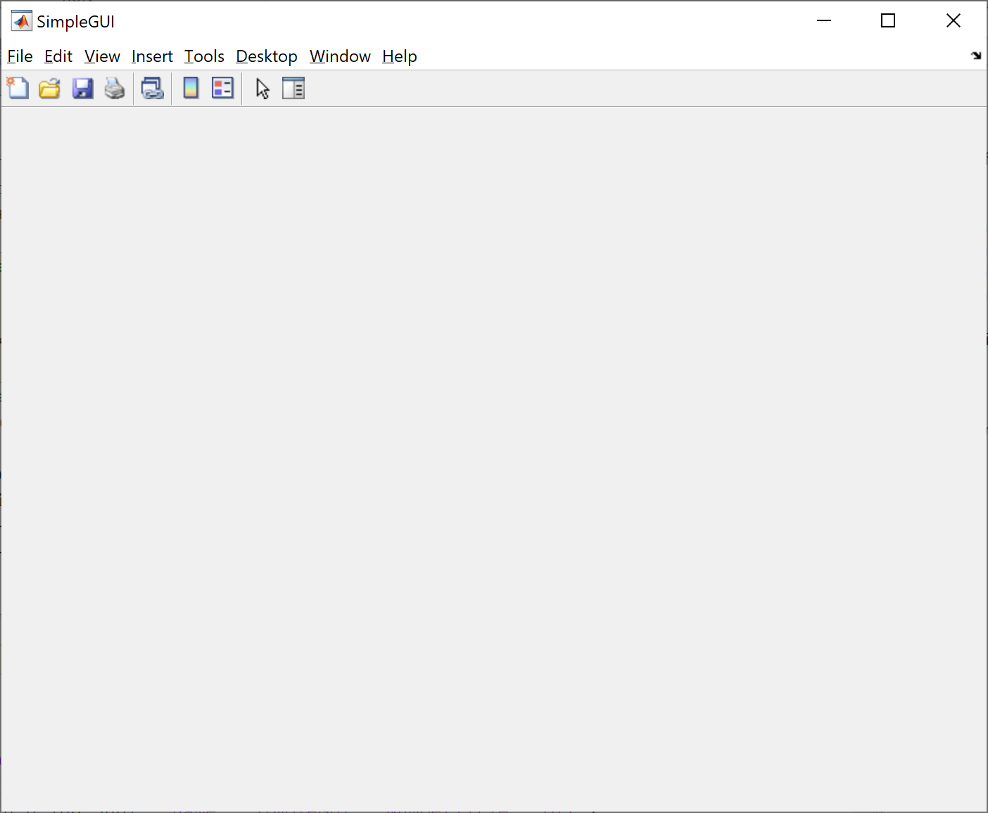Click the MATLAB logo in the title bar
The height and width of the screenshot is (813, 988).
point(21,21)
